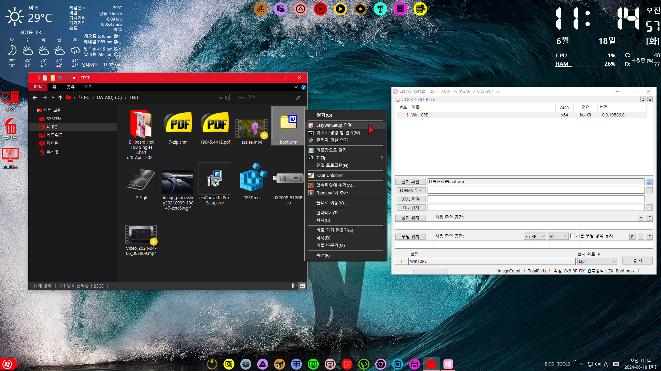This screenshot has height=371, width=661.
Task: Click the Win10PE description input field
Action: 492,261
